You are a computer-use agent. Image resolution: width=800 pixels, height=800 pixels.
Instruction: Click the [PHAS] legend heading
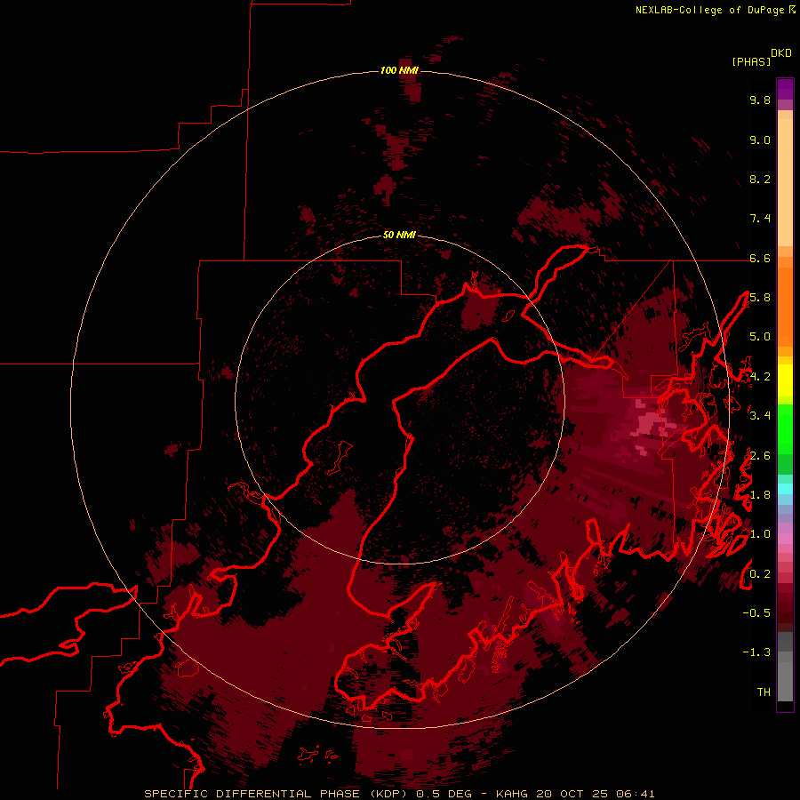click(x=751, y=61)
